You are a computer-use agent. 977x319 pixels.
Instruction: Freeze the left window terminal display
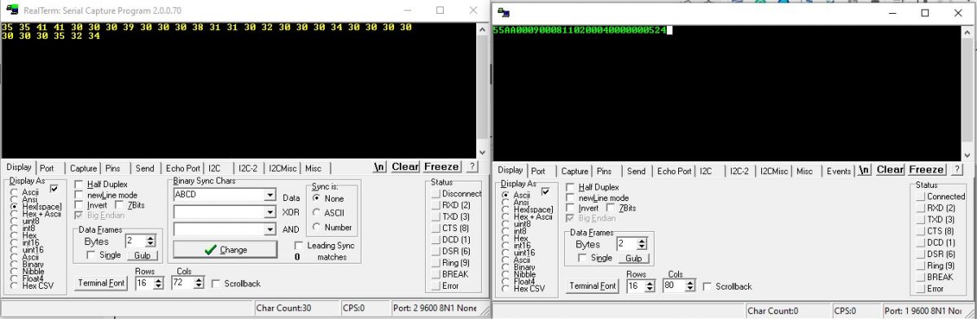(x=441, y=167)
